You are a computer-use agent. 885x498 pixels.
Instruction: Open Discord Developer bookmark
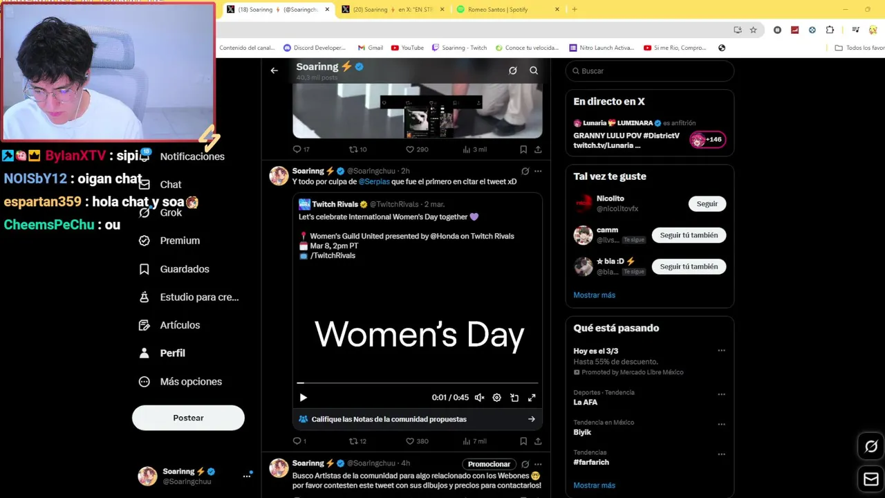(x=315, y=48)
